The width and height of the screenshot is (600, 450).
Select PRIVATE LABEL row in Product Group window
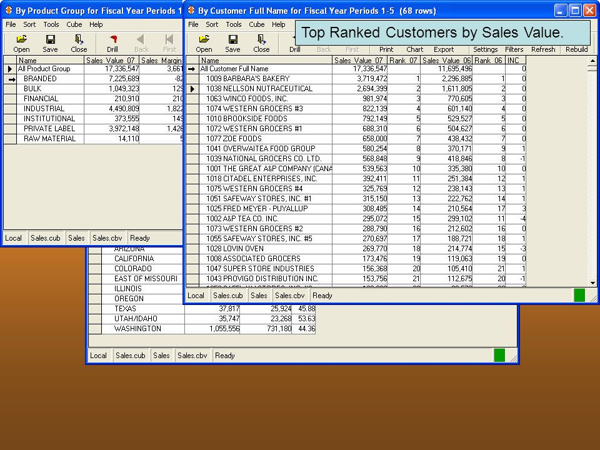pos(93,129)
